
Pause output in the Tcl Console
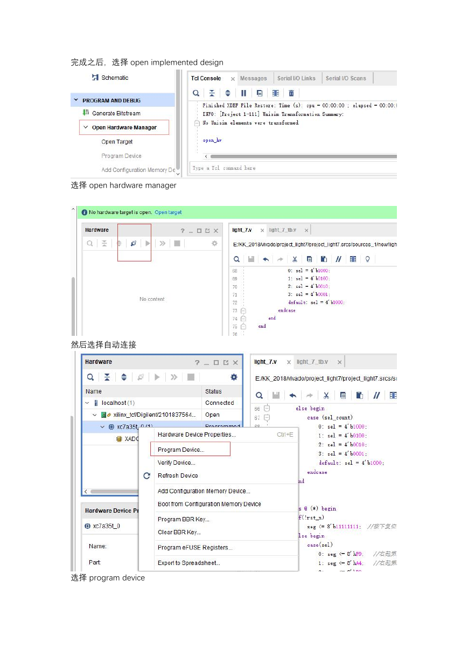(x=243, y=93)
